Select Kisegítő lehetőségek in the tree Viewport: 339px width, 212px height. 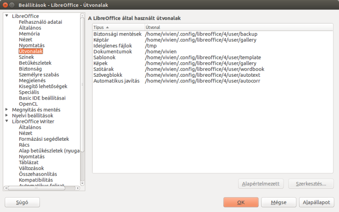43,86
